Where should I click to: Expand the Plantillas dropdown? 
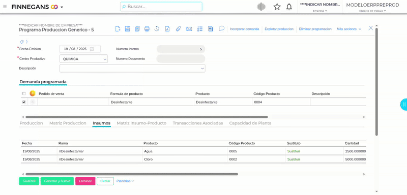125,181
